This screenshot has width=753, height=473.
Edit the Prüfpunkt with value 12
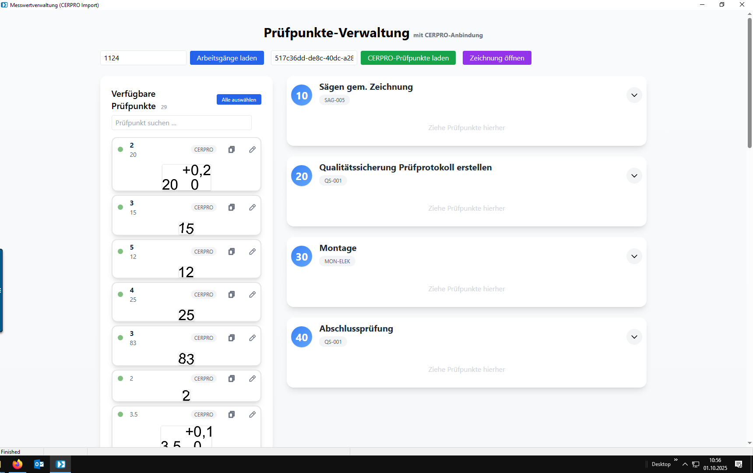[x=253, y=252]
